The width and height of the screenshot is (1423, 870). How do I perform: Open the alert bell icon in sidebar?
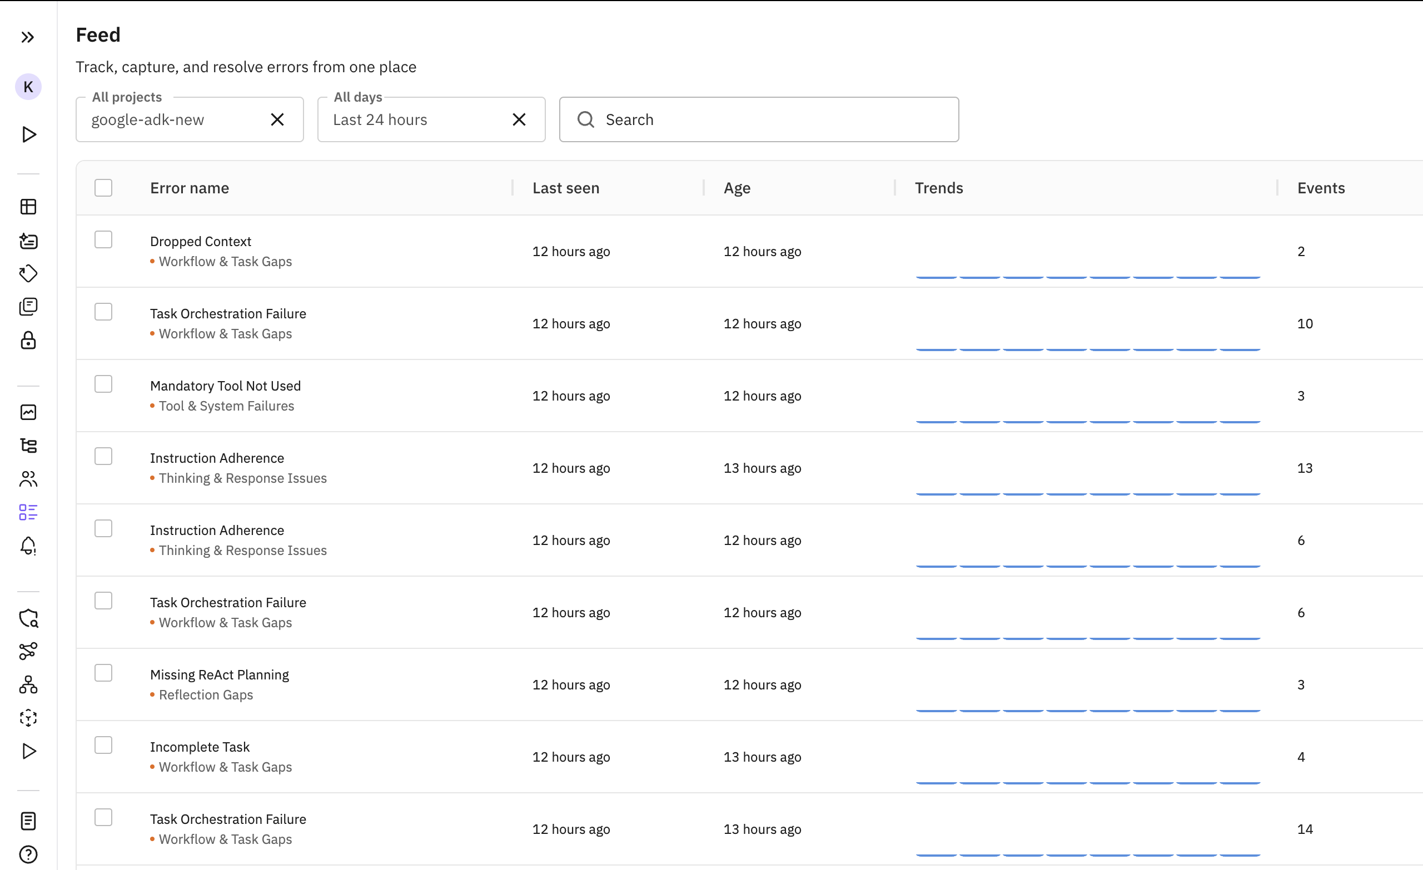pyautogui.click(x=28, y=546)
